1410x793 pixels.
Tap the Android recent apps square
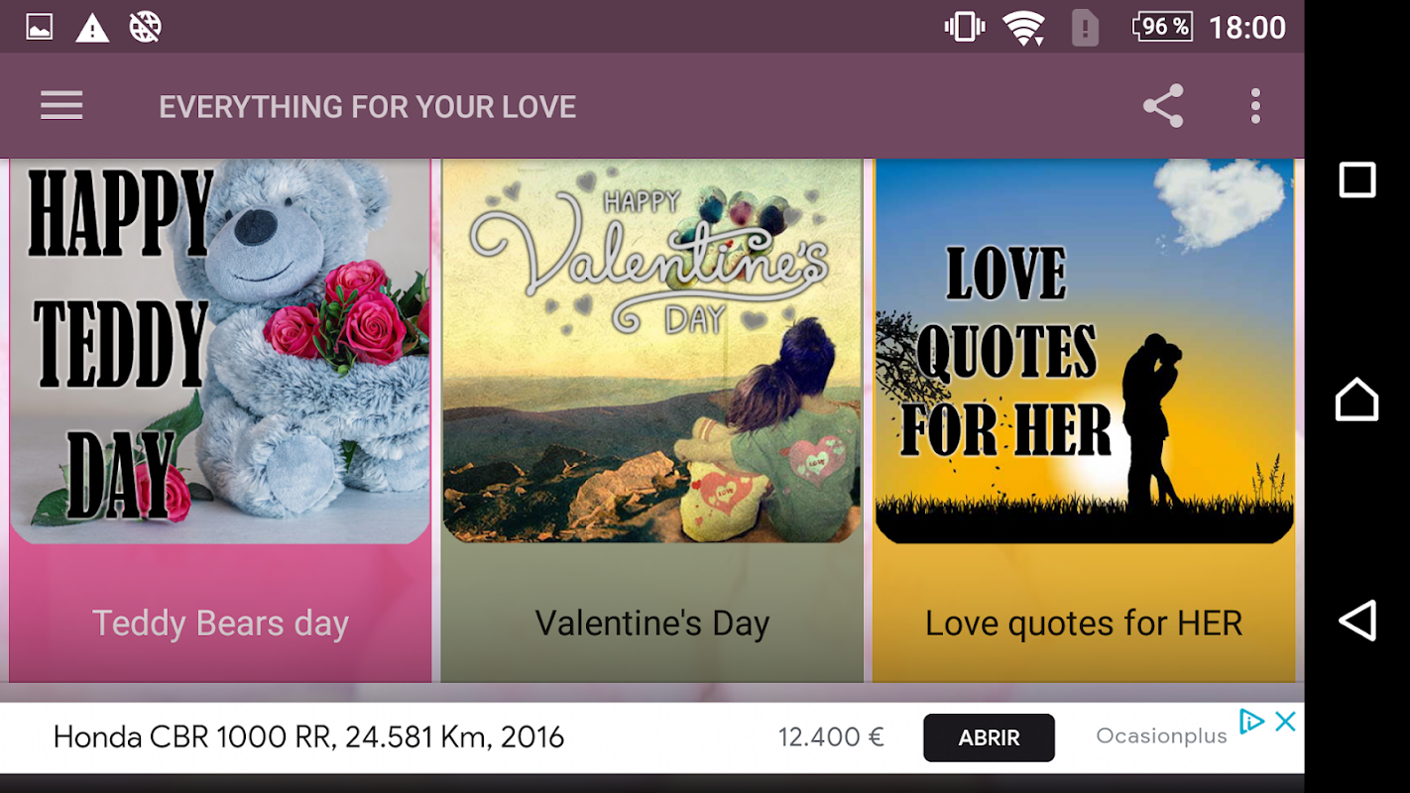(1357, 180)
